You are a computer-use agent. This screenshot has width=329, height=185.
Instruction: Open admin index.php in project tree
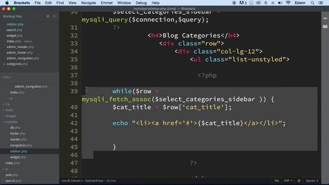coord(17,92)
